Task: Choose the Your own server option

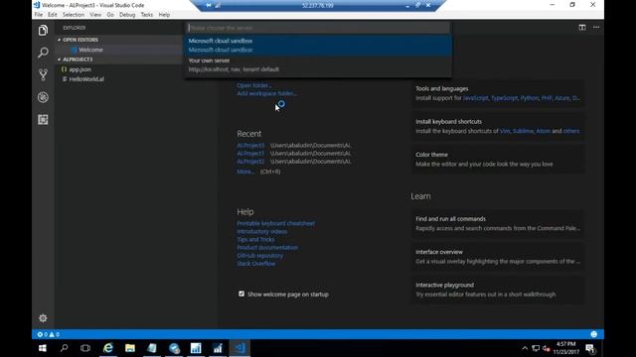Action: [x=318, y=64]
